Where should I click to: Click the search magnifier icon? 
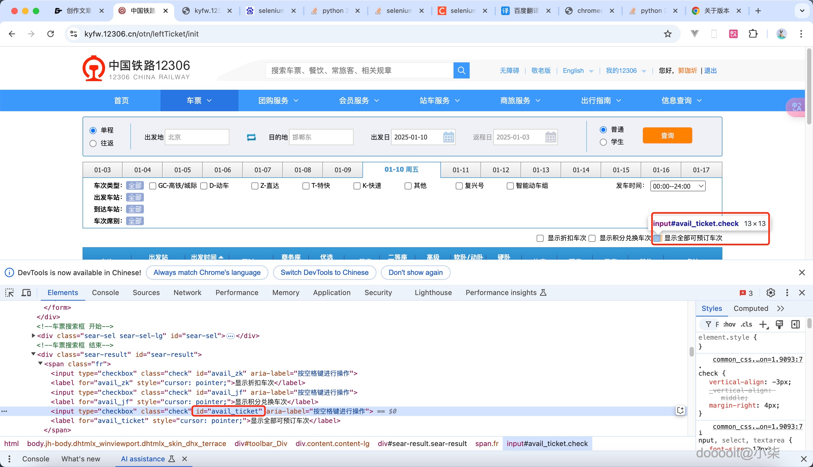(x=461, y=70)
